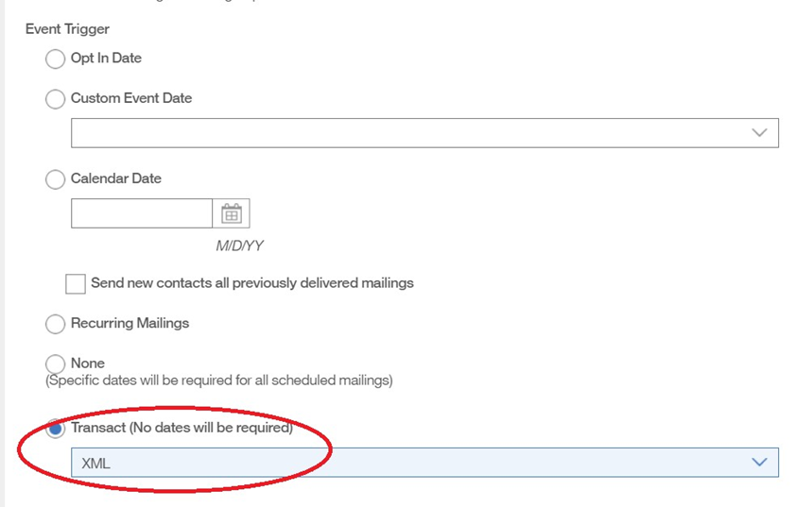Click into the Calendar Date text field
The image size is (796, 507).
(142, 214)
